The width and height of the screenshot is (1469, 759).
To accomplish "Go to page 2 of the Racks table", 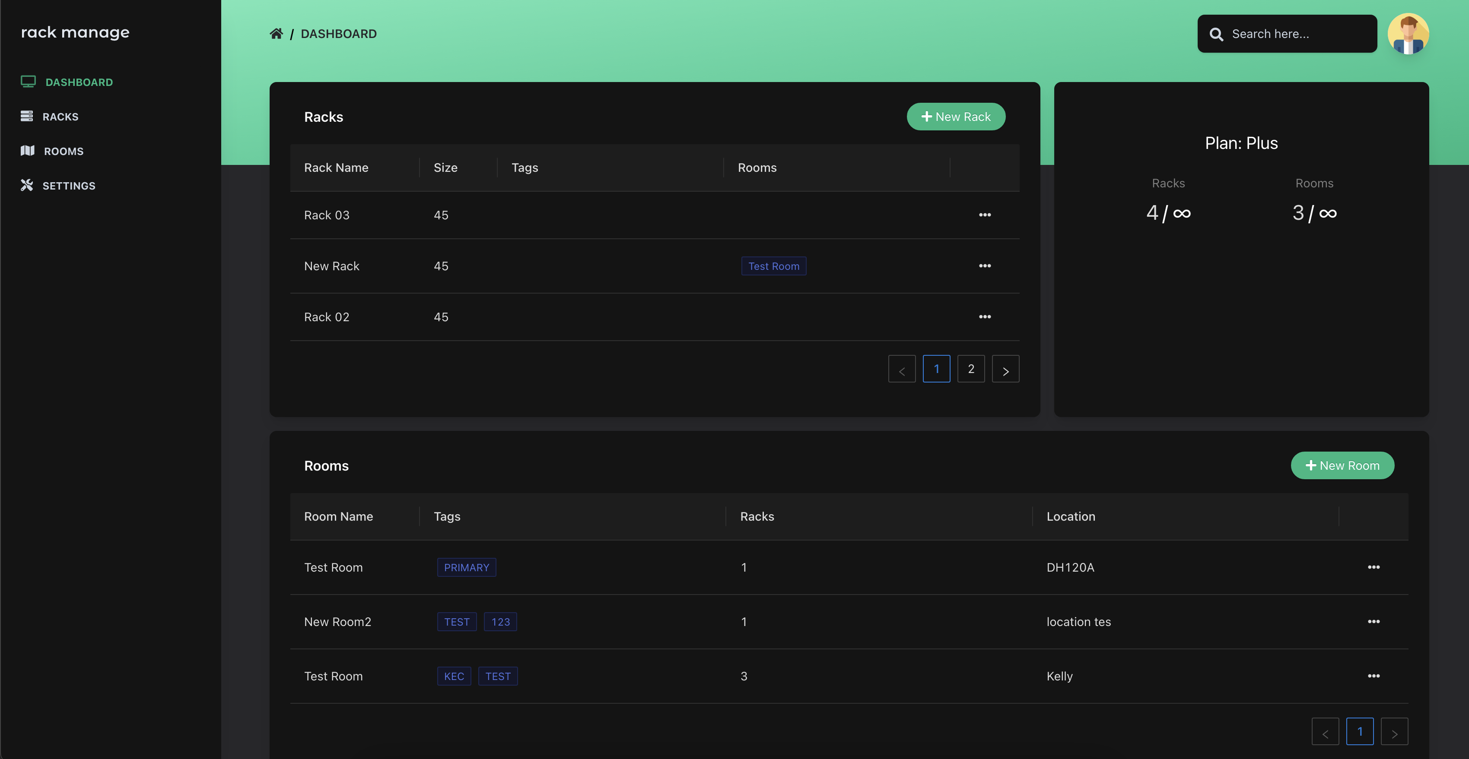I will [x=971, y=369].
